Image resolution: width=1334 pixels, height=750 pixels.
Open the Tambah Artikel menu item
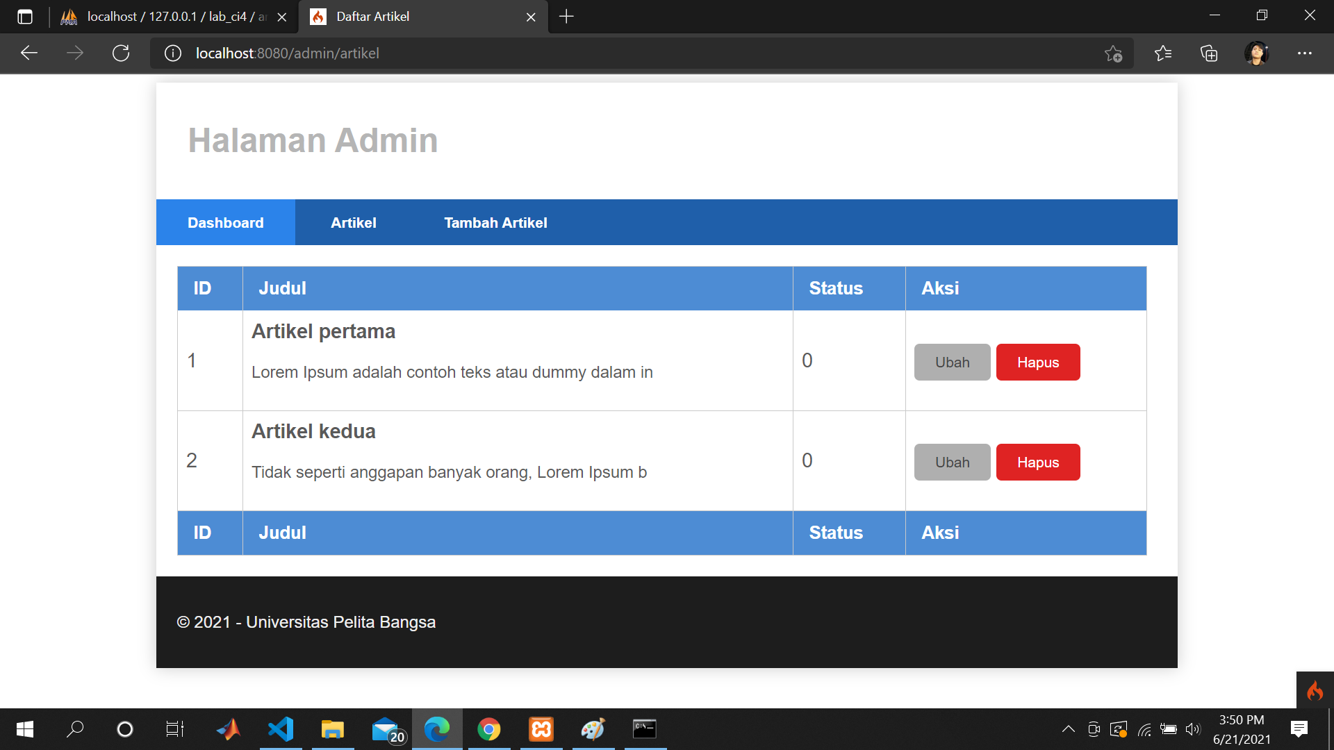tap(495, 222)
